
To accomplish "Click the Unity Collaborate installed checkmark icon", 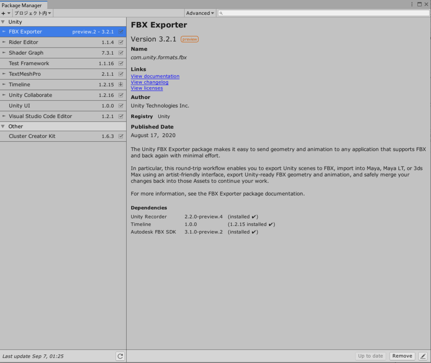I will click(121, 95).
